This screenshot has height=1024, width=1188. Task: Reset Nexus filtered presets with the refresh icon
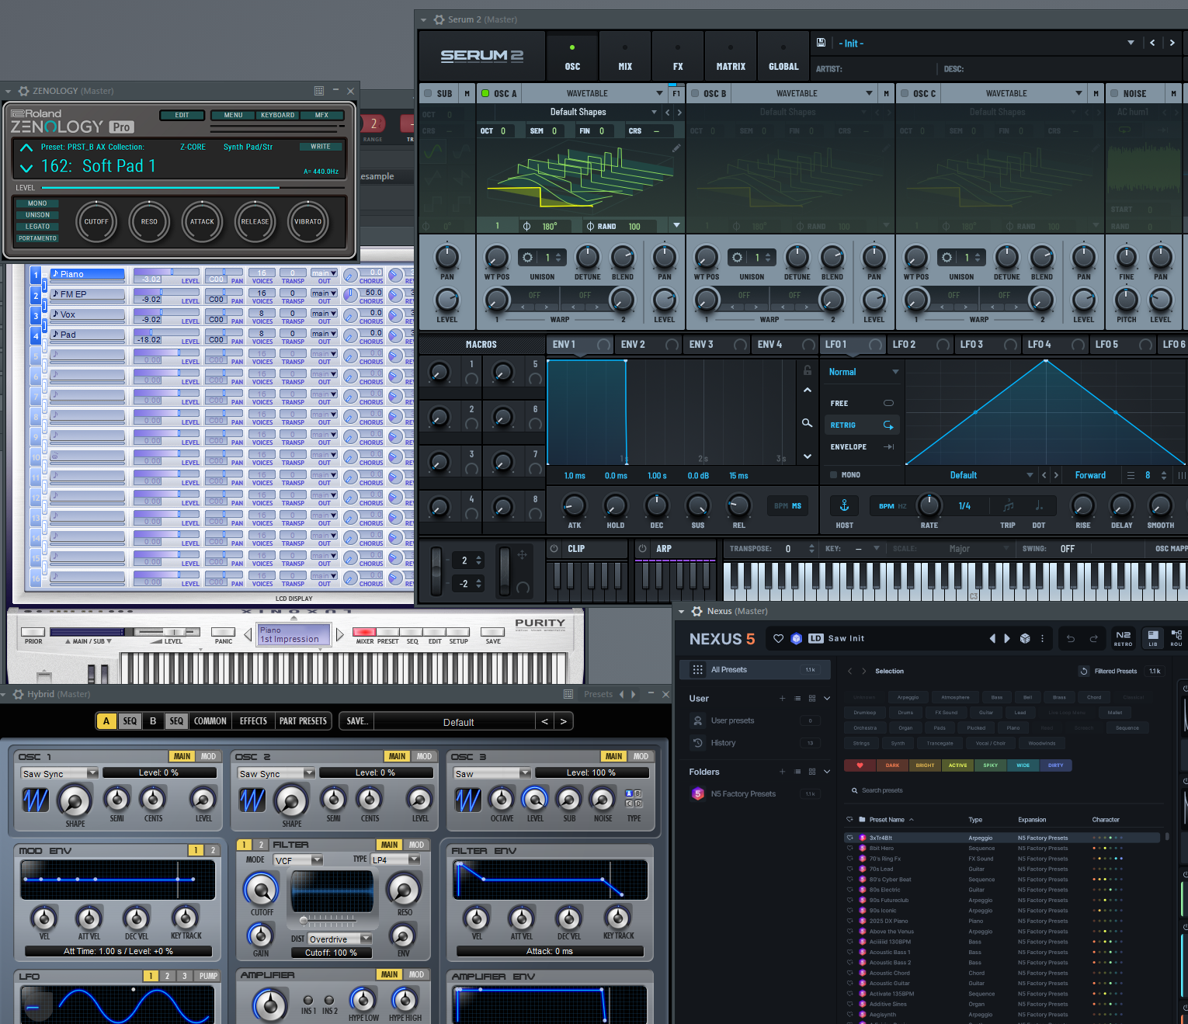click(x=1084, y=671)
